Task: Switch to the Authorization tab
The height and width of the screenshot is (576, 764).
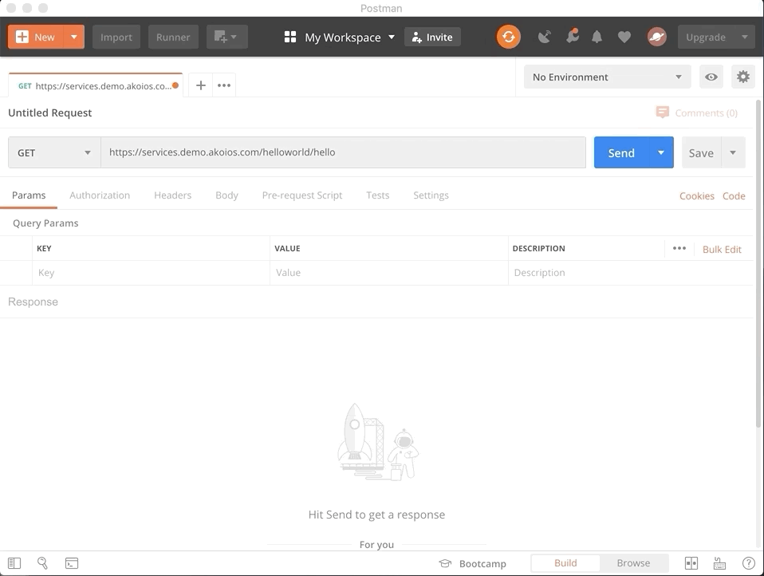Action: (x=100, y=195)
